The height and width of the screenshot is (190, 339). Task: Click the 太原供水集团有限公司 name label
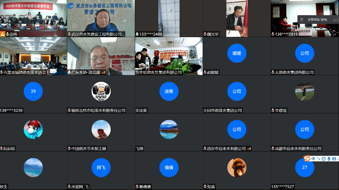point(294,72)
